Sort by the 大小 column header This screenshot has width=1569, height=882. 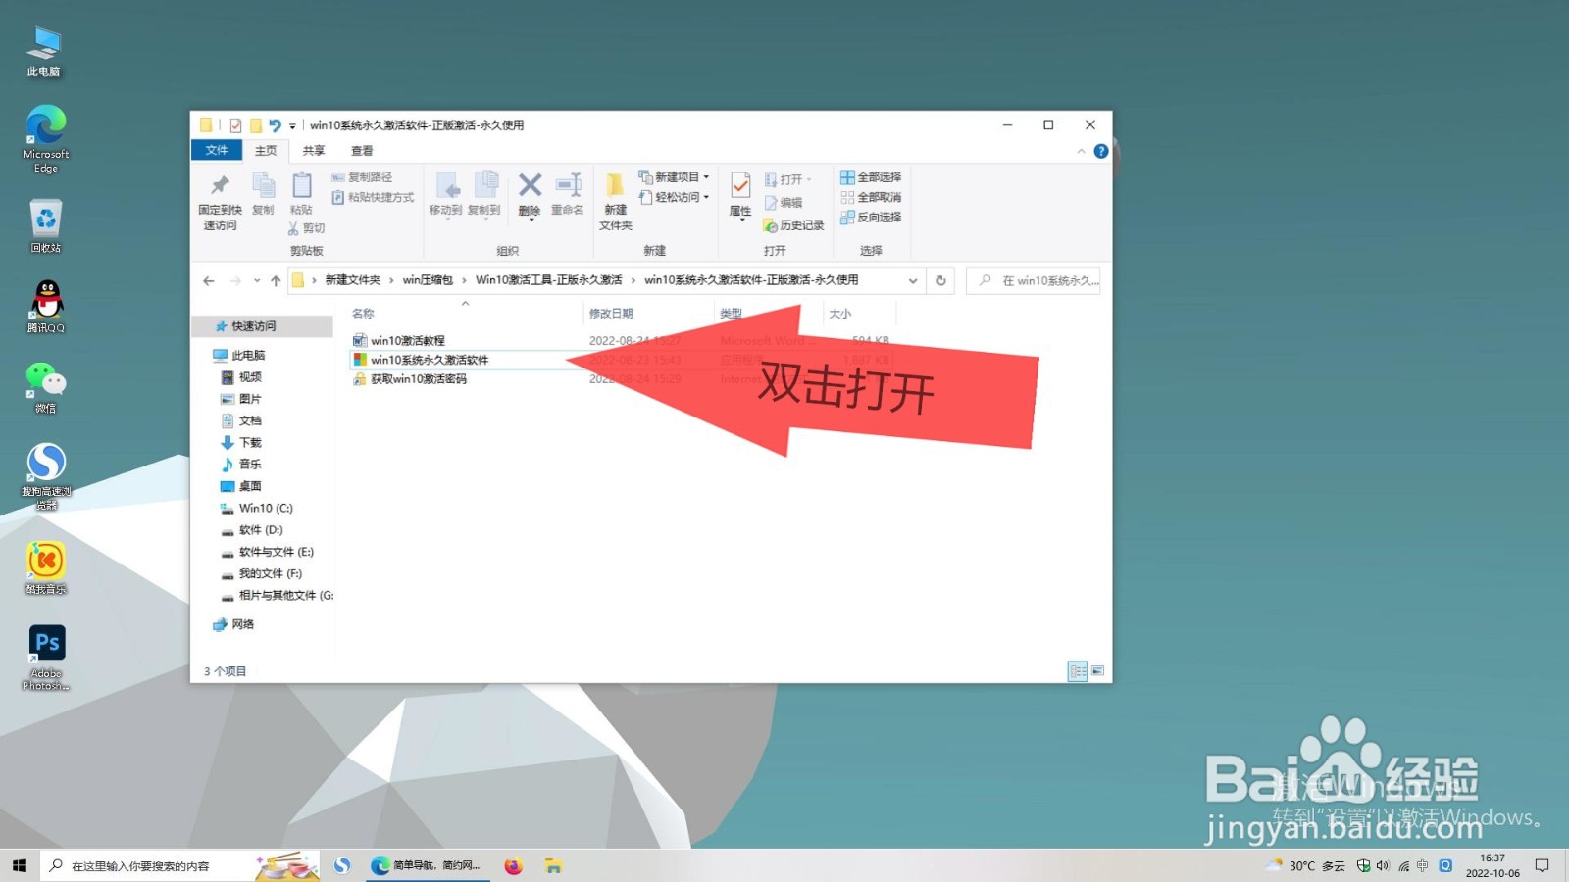[x=840, y=314]
